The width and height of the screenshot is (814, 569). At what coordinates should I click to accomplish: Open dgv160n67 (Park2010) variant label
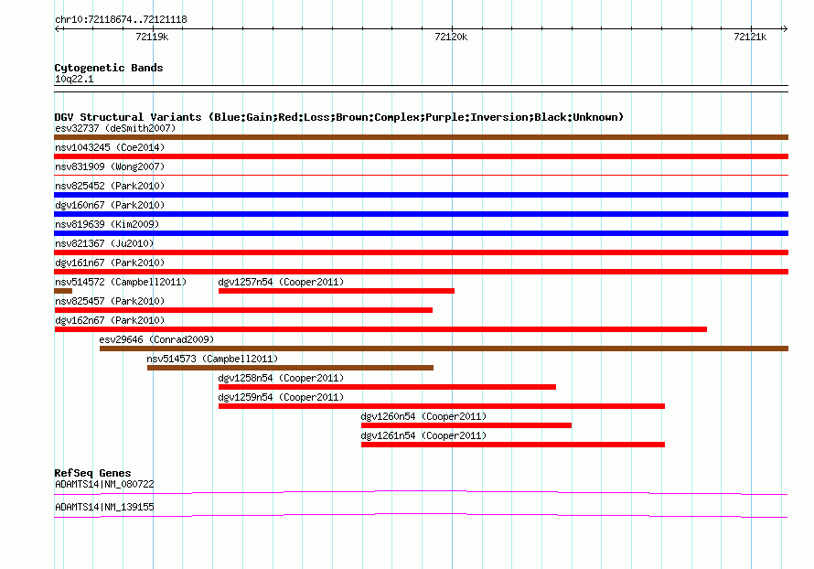coord(110,205)
